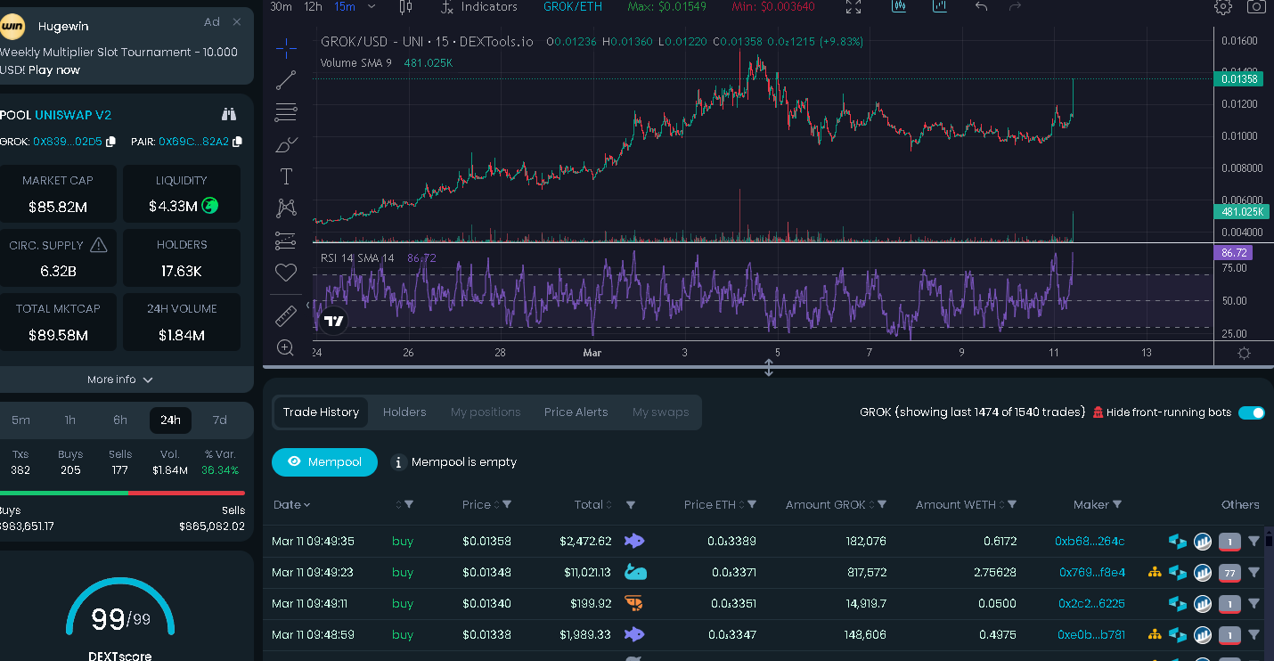Close the Hugewin ad

236,21
